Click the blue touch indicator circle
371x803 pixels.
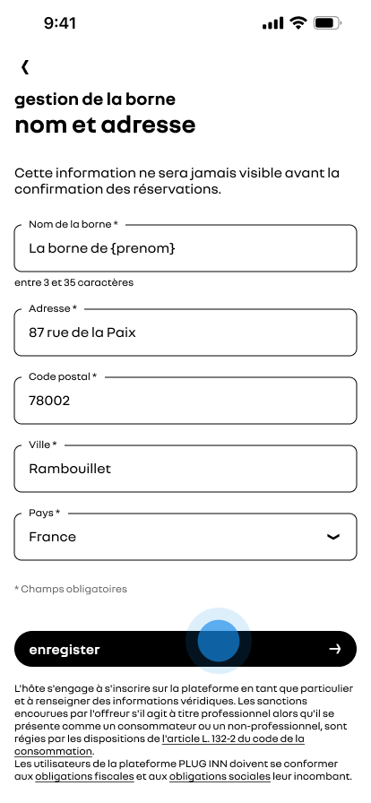tap(219, 641)
